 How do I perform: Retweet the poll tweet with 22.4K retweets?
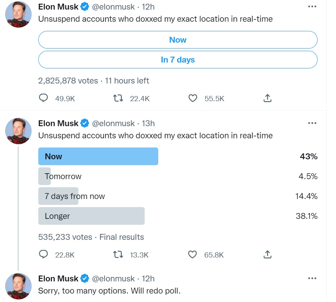[x=118, y=98]
